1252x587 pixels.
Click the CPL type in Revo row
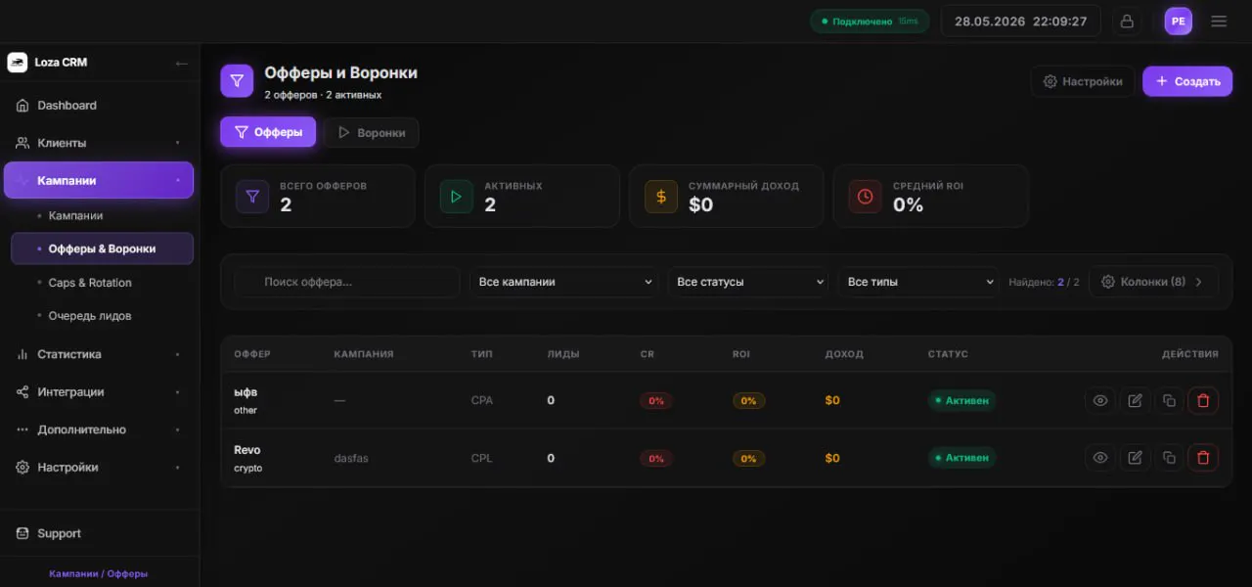[x=482, y=458]
